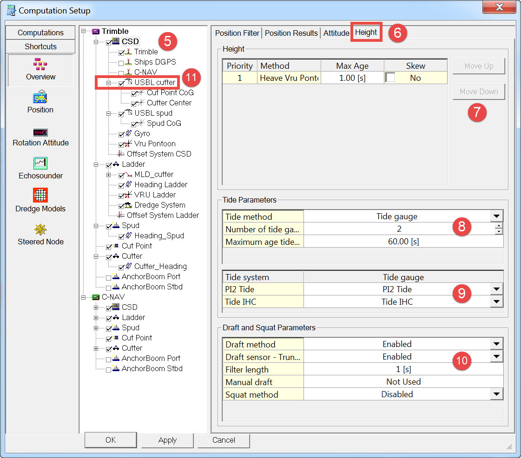521x458 pixels.
Task: Enable the Ships DGPS checkbox
Action: (121, 62)
